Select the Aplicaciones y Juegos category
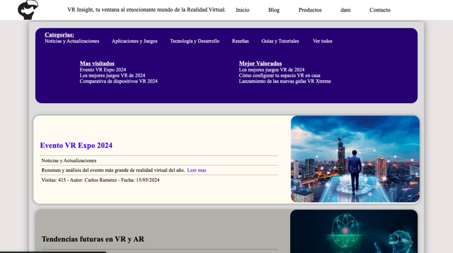The width and height of the screenshot is (453, 253). click(x=134, y=41)
